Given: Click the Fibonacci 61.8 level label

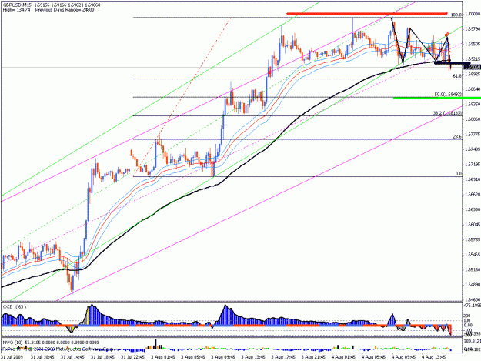Looking at the screenshot, I should (457, 75).
